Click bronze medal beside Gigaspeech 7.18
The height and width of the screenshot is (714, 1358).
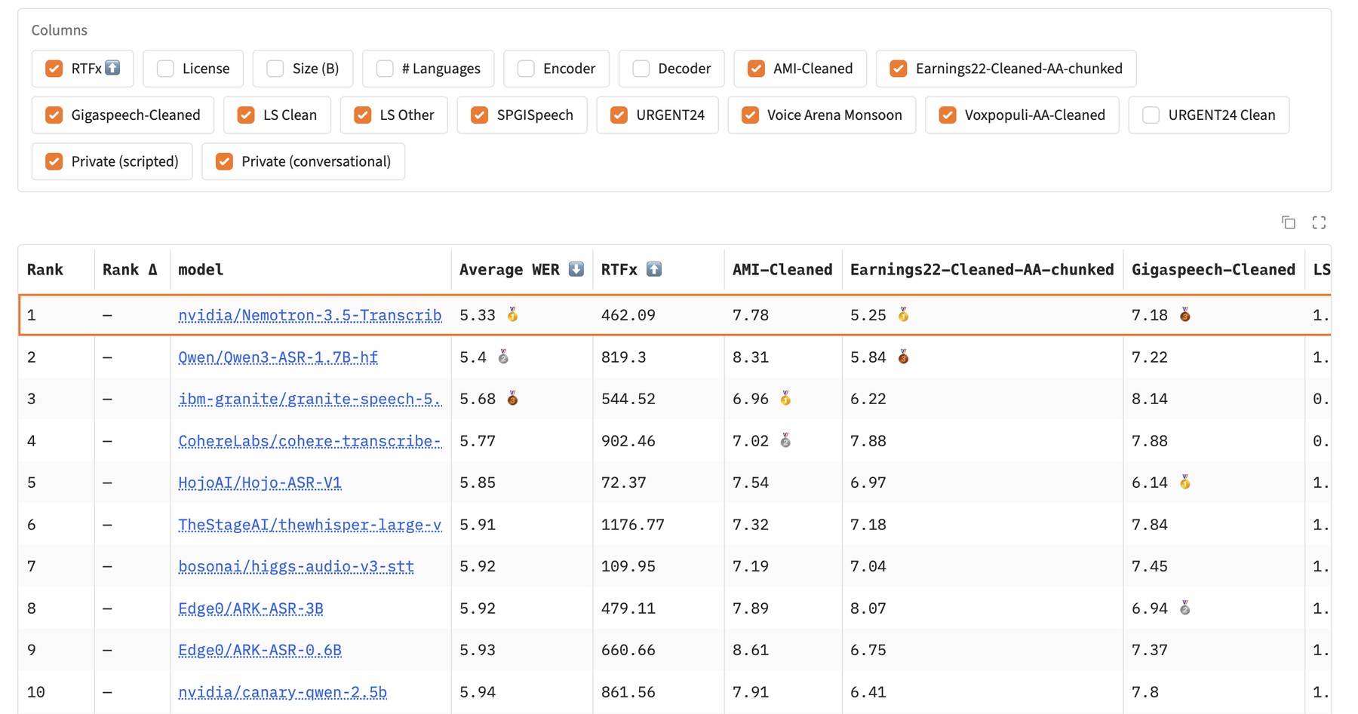(1185, 315)
